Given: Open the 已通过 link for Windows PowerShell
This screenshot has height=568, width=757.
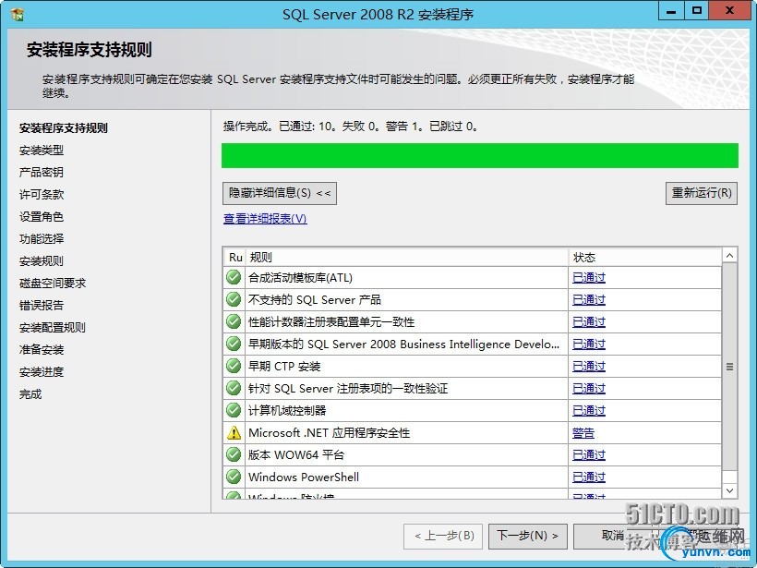Looking at the screenshot, I should [x=588, y=477].
